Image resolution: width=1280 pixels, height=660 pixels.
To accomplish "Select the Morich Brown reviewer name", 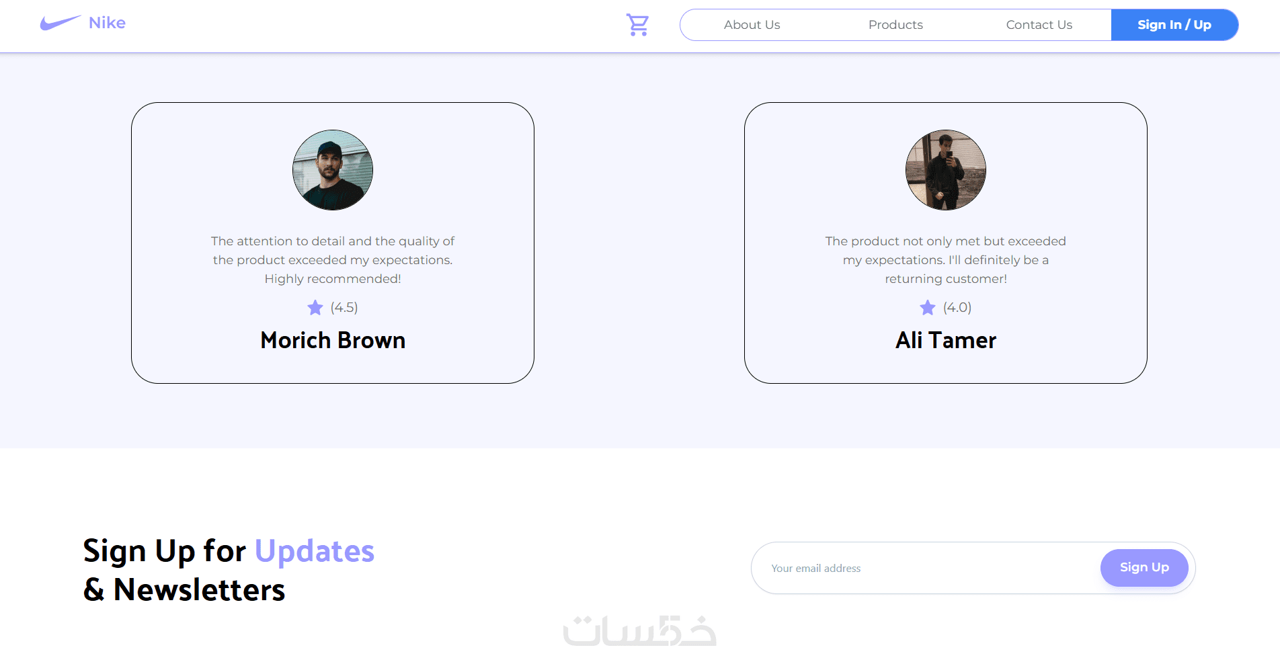I will point(333,340).
